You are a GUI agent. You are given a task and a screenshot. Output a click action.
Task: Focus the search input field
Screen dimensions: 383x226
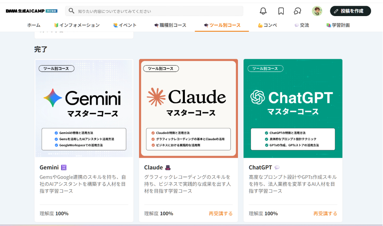point(154,11)
